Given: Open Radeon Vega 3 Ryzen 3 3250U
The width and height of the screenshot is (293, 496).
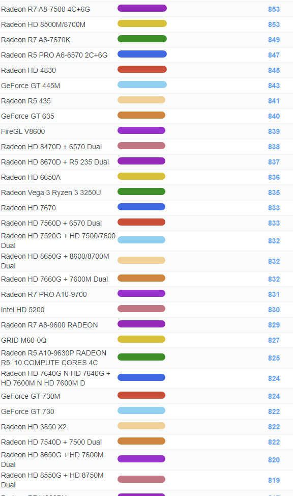Looking at the screenshot, I should pos(51,192).
